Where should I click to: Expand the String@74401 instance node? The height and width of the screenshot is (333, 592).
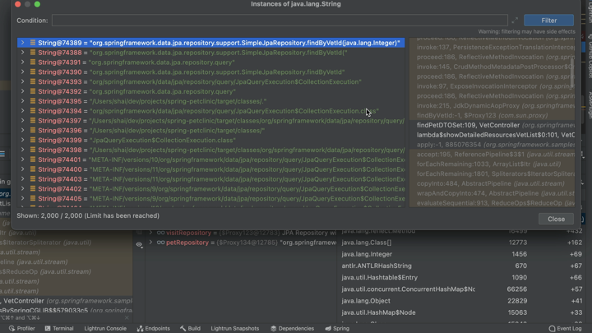pos(23,160)
